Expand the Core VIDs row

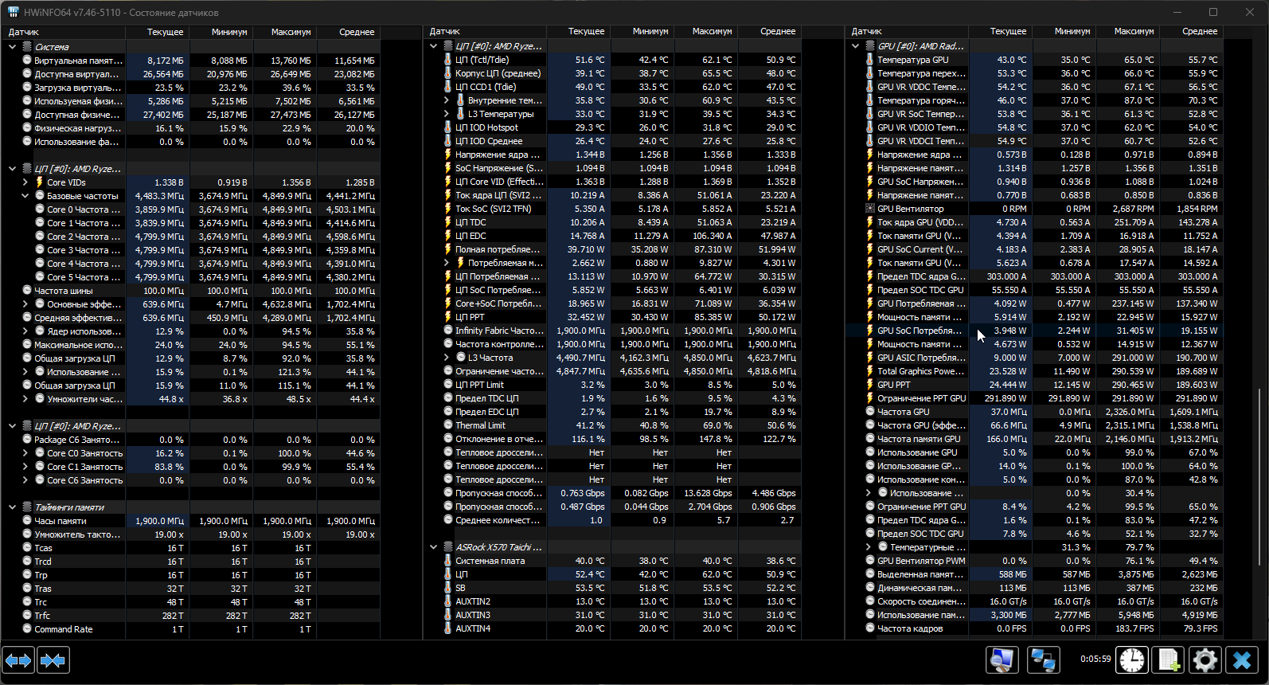[25, 182]
